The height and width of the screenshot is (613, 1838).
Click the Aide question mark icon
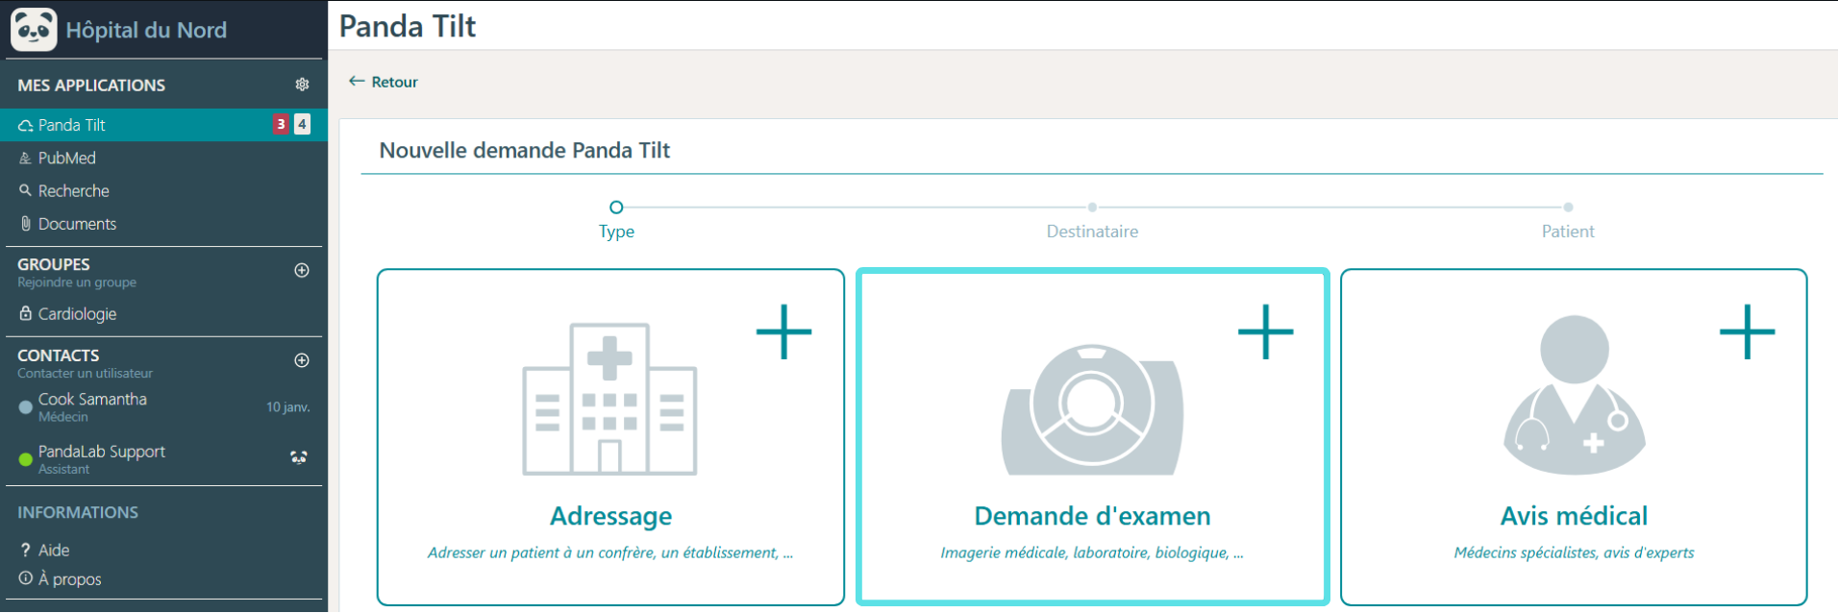point(25,550)
